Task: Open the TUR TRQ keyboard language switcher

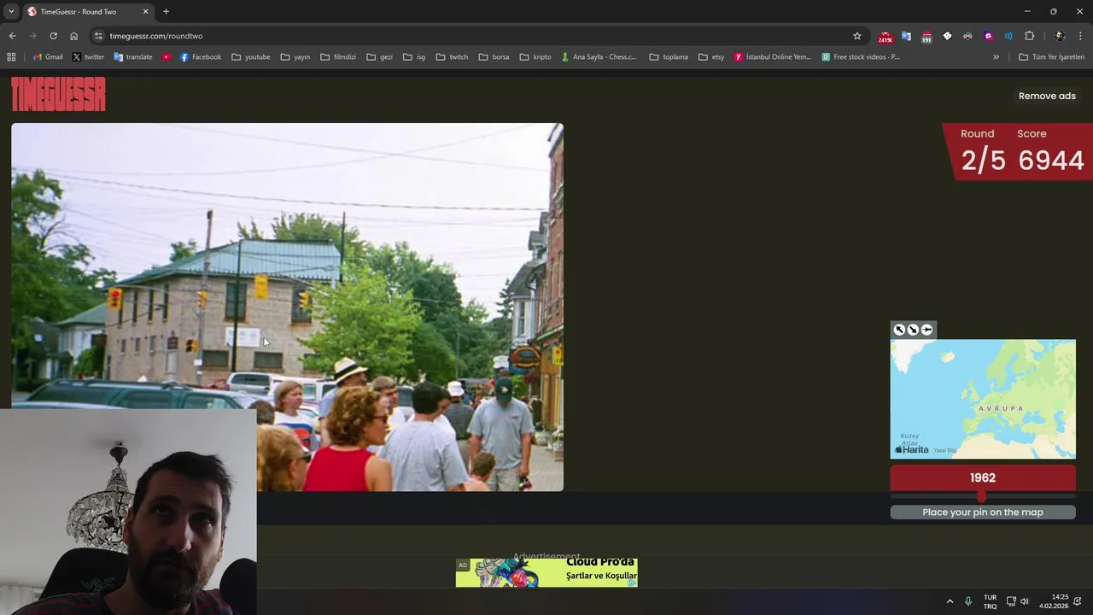Action: pos(990,601)
